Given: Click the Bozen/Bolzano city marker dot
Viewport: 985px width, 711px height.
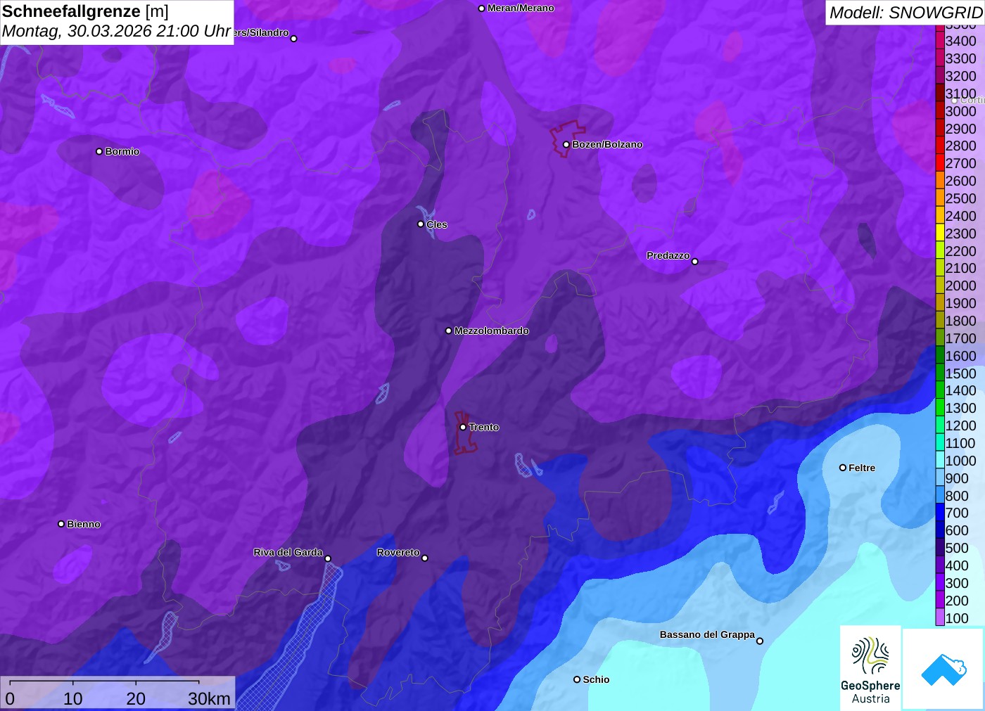Looking at the screenshot, I should coord(566,144).
